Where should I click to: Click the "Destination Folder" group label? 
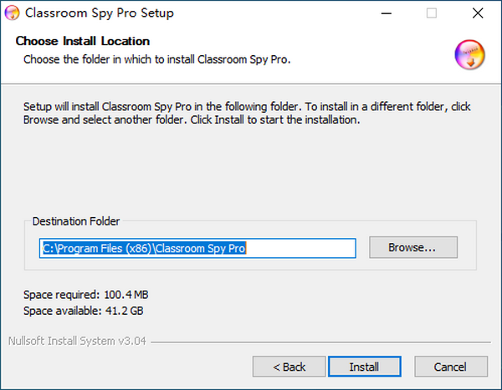pos(76,221)
